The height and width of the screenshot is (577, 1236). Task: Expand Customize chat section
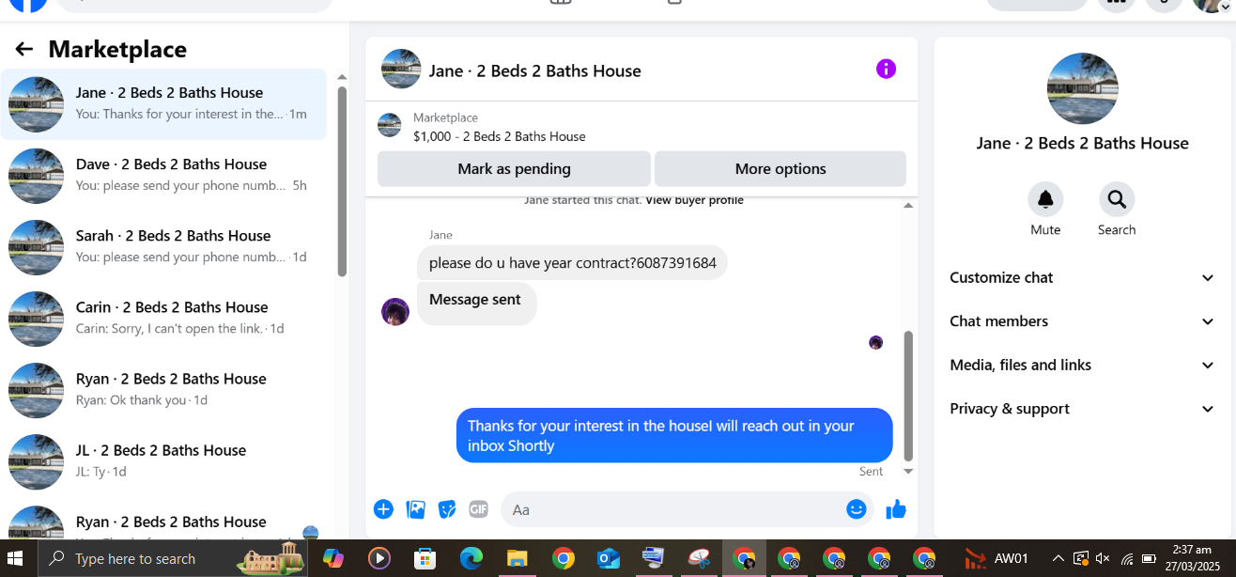click(1082, 277)
